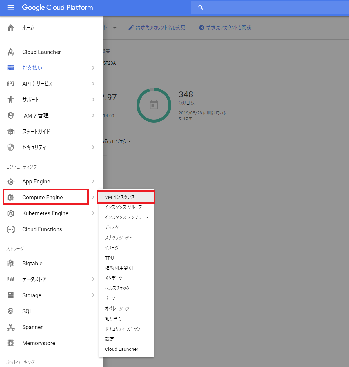Select VM インスタンス from the submenu
Image resolution: width=349 pixels, height=367 pixels.
120,197
